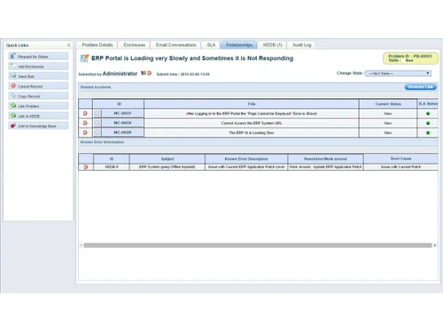Open details icon for incident INC-00029 row

tap(85, 133)
